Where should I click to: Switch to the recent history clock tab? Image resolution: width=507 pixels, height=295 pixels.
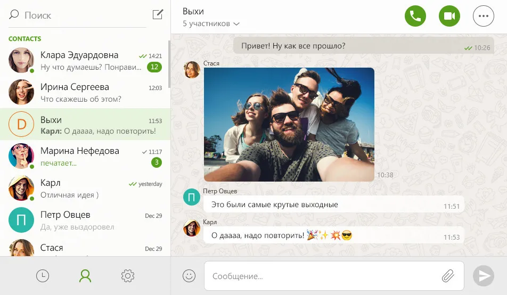(x=43, y=276)
